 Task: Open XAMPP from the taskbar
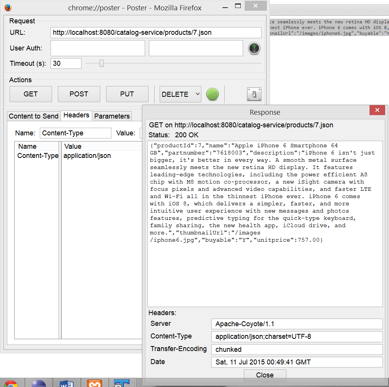(x=95, y=383)
